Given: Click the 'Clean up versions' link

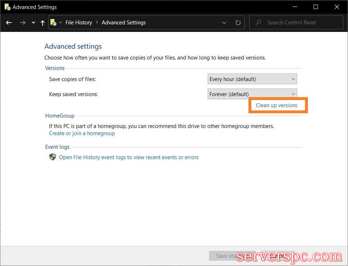Looking at the screenshot, I should coord(276,105).
